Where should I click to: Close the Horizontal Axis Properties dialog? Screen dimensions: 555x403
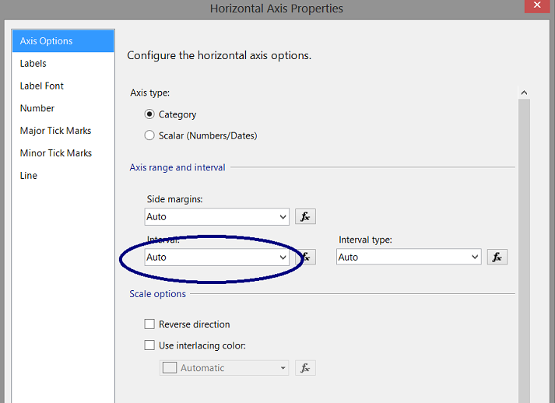(x=538, y=6)
